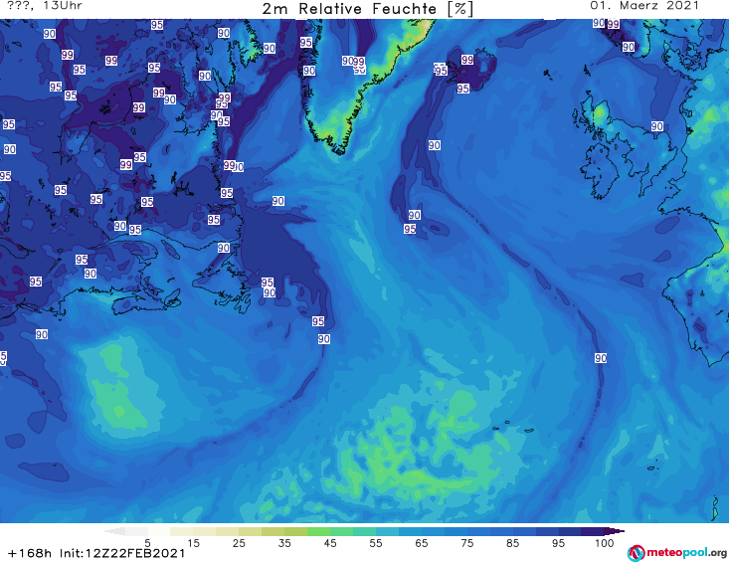Click the dark purple arrow end of color scale

[615, 531]
